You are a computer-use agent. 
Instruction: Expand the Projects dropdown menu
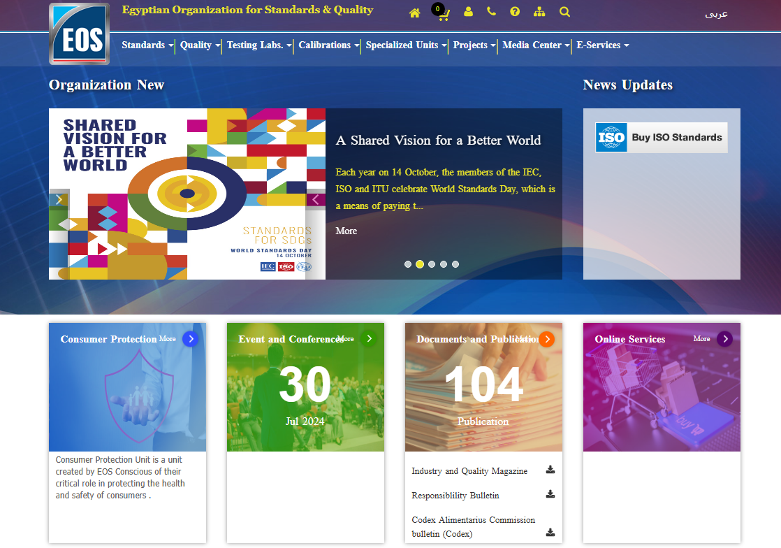click(x=474, y=45)
